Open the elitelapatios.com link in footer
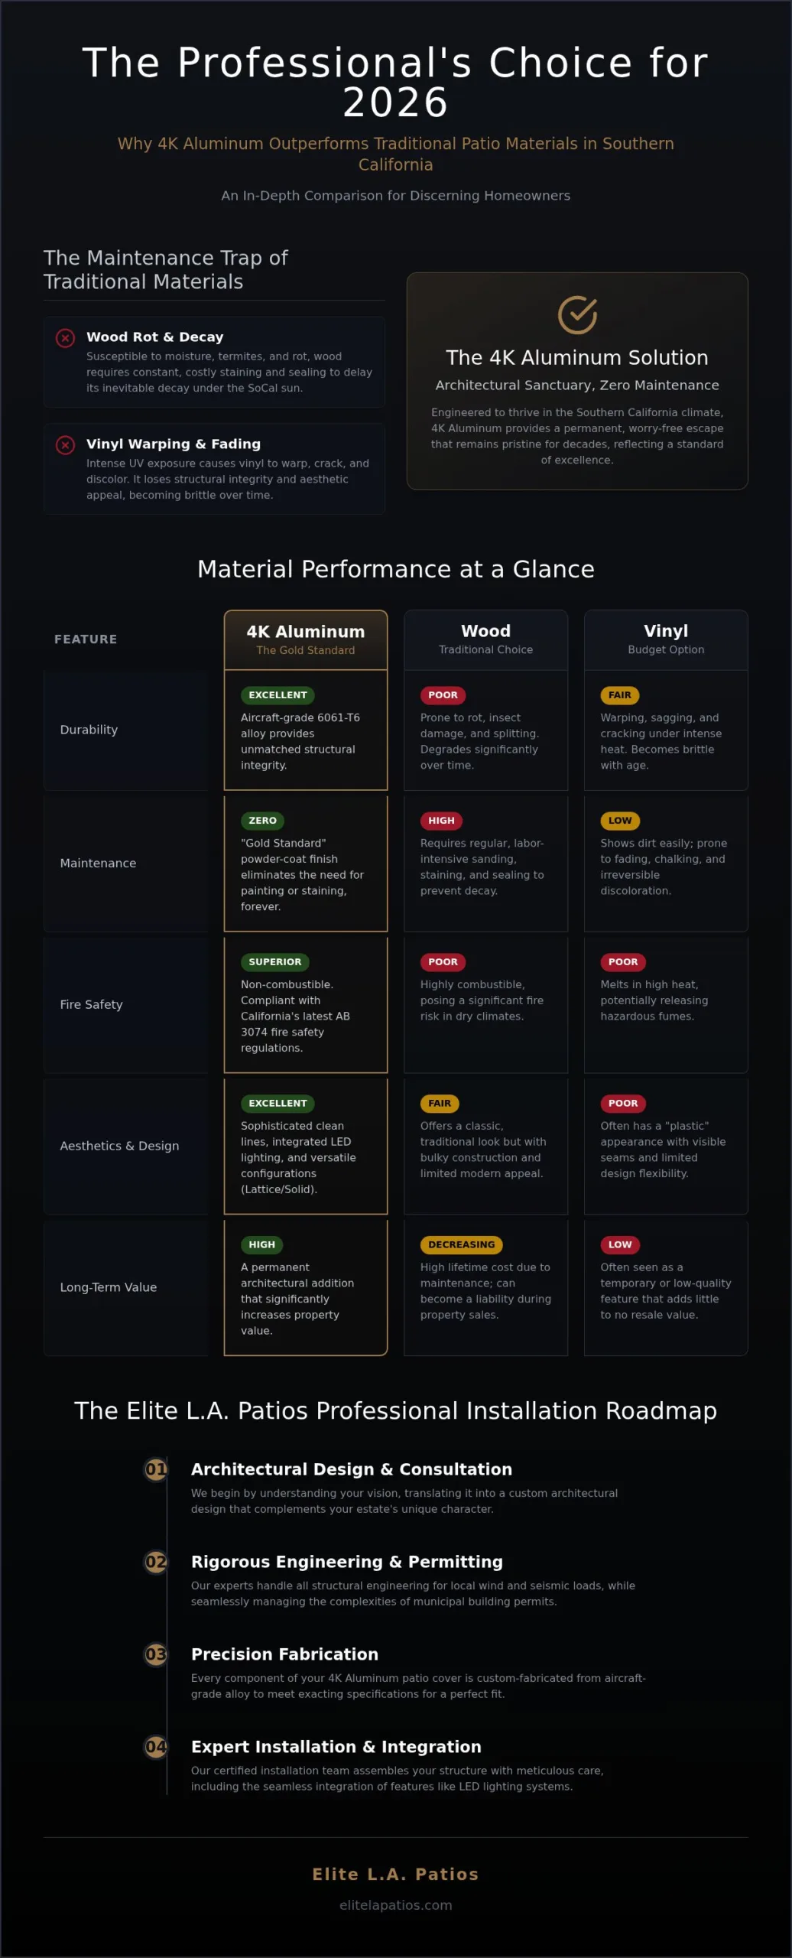This screenshot has height=1958, width=792. coord(396,1905)
